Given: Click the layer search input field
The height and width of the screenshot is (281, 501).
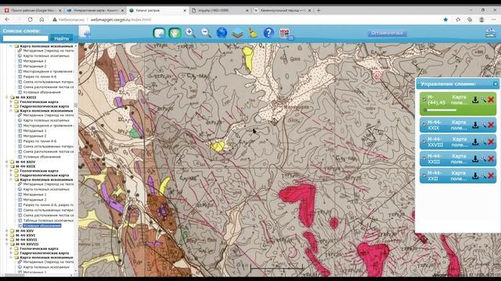Looking at the screenshot, I should click(x=26, y=38).
